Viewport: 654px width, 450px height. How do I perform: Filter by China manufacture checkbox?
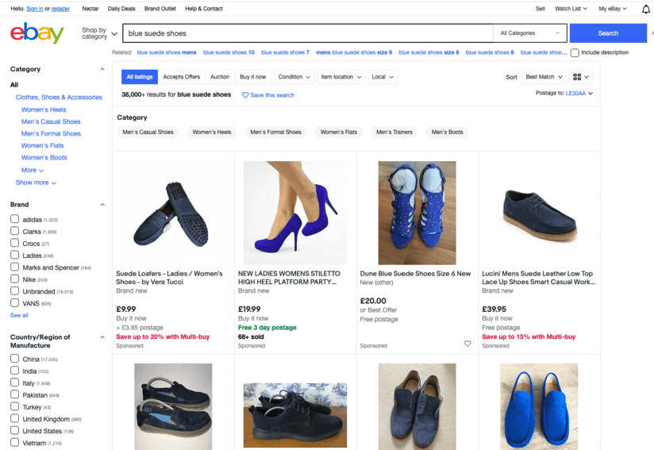click(14, 359)
